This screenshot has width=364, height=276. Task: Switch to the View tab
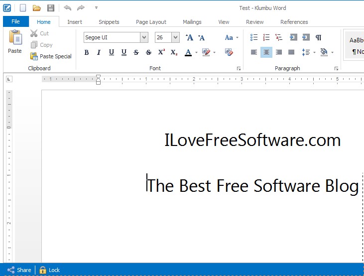point(224,22)
